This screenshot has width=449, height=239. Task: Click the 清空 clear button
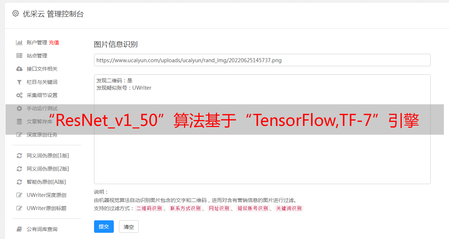point(129,227)
